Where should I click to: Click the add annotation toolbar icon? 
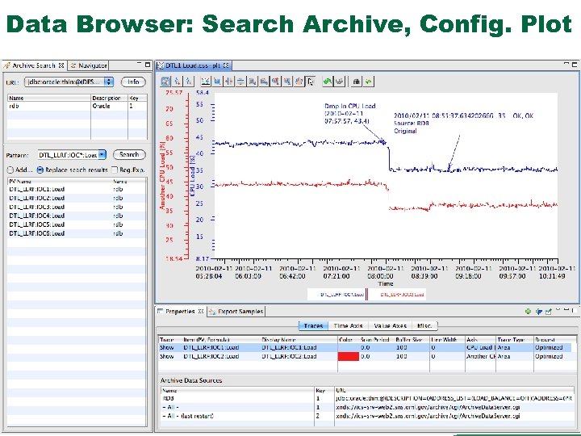[x=178, y=82]
